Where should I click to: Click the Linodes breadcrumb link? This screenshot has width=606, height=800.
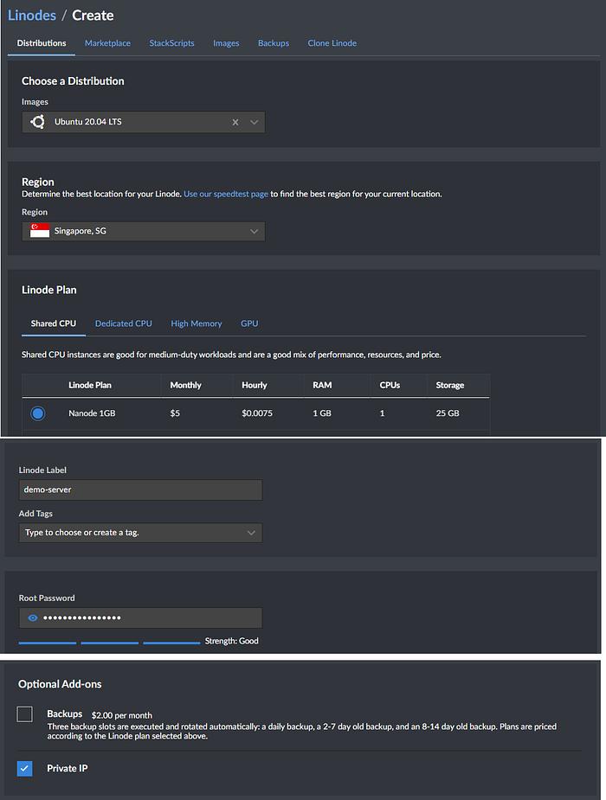[32, 16]
